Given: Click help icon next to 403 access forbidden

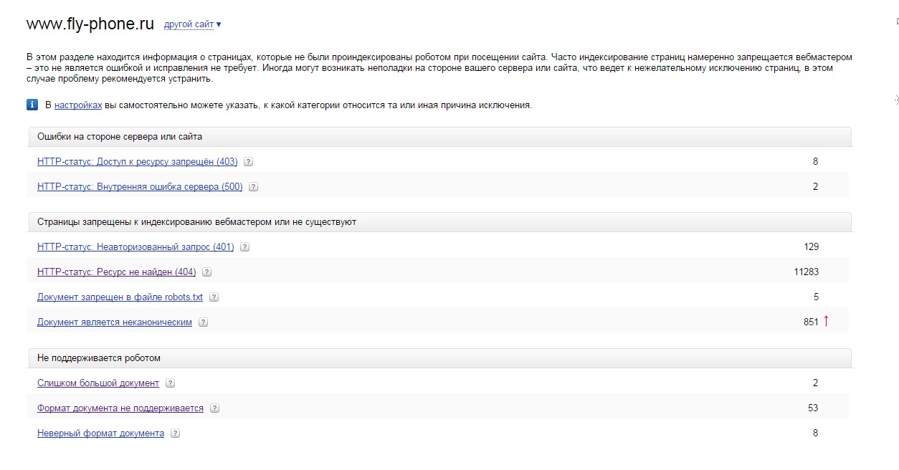Looking at the screenshot, I should click(x=249, y=162).
